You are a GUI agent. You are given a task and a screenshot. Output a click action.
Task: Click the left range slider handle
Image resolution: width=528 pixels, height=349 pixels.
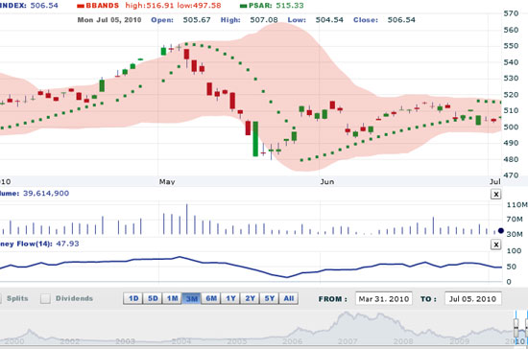[x=516, y=328]
